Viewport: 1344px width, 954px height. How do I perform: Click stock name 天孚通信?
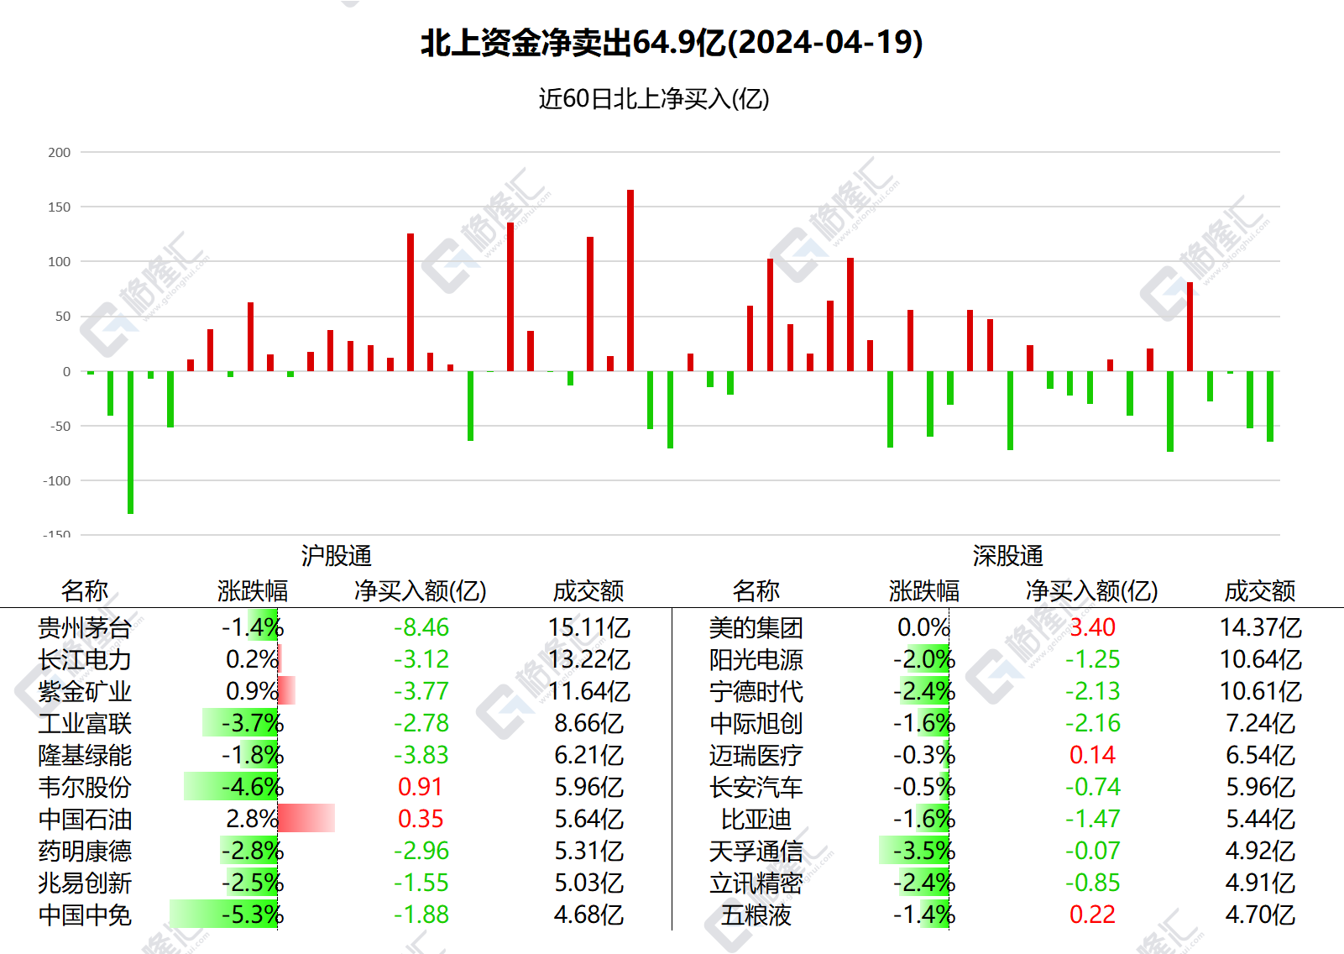756,851
